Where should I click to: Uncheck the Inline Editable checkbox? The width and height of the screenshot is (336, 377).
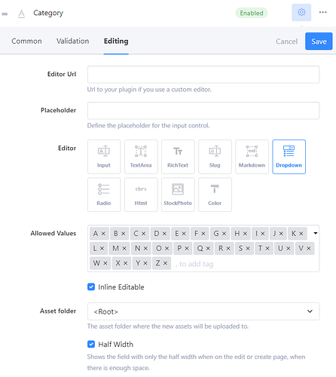tap(91, 287)
